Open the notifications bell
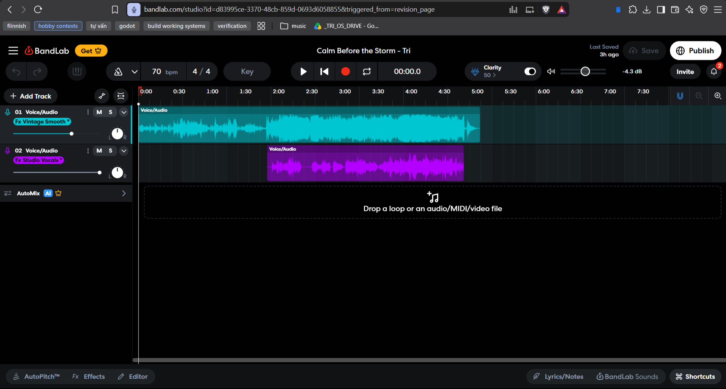 tap(714, 72)
